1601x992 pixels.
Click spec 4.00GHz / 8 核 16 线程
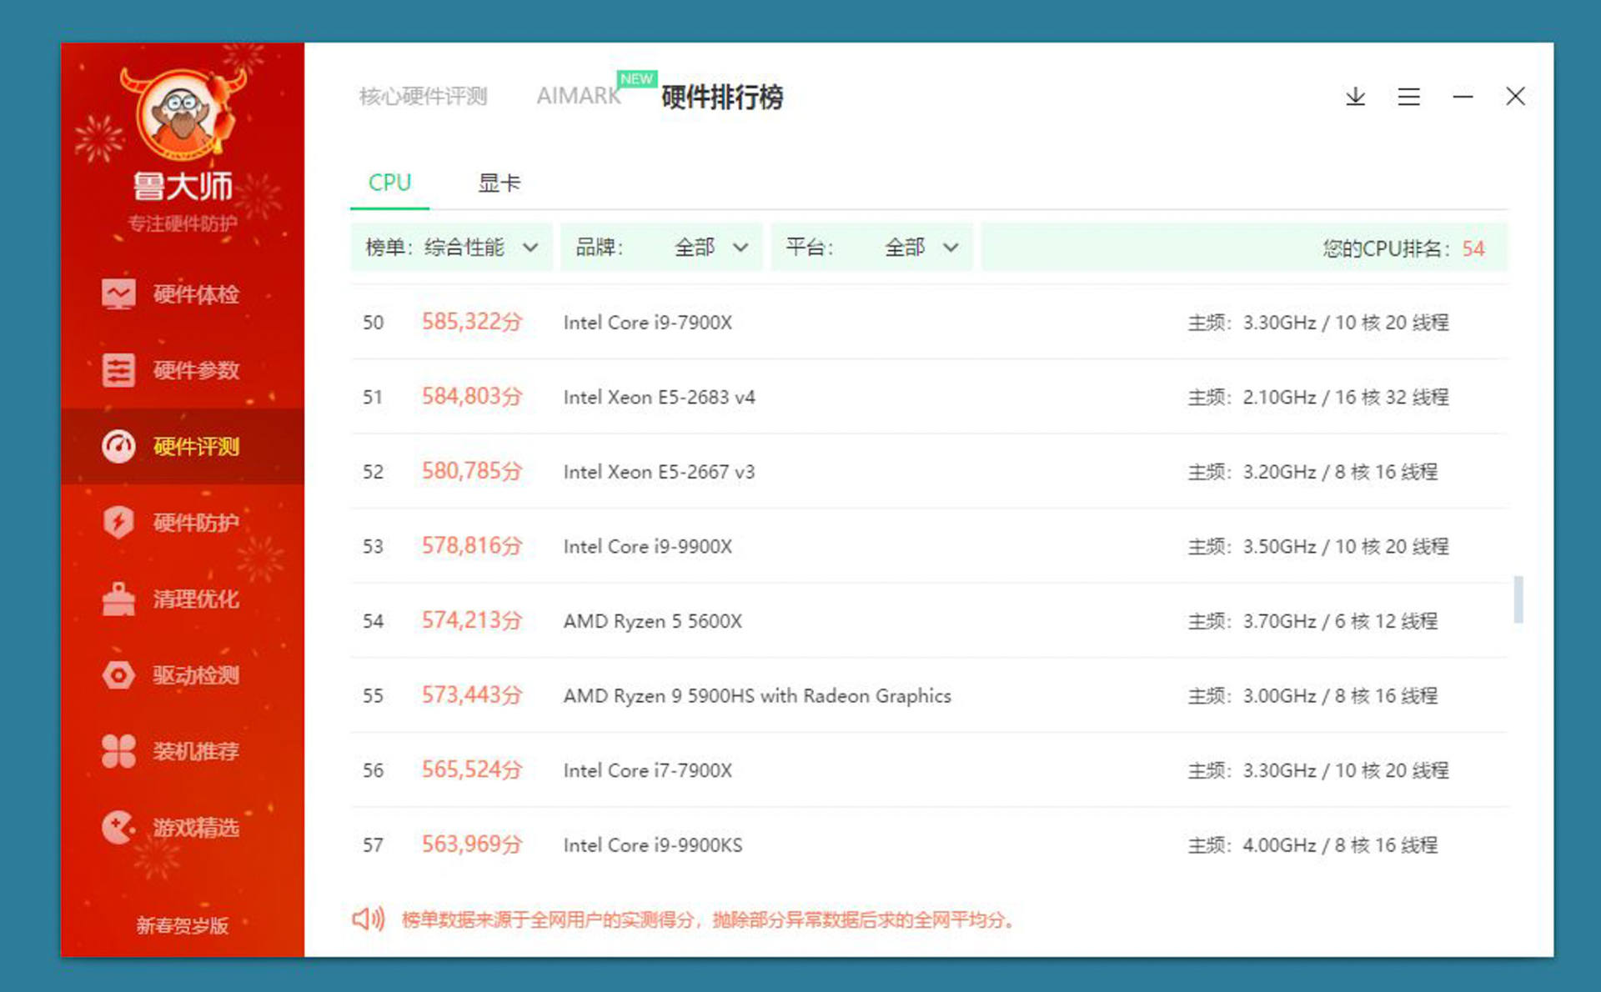point(1340,844)
